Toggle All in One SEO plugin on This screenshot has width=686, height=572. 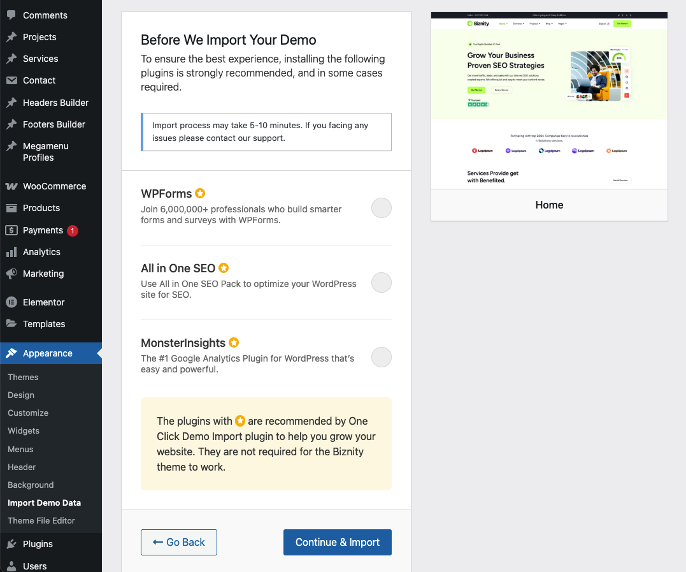[381, 282]
